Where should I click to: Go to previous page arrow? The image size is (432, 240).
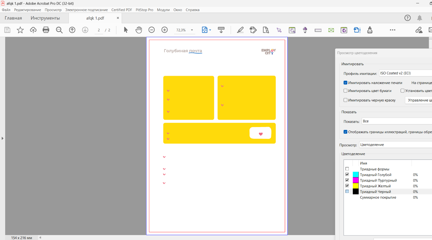pyautogui.click(x=72, y=30)
